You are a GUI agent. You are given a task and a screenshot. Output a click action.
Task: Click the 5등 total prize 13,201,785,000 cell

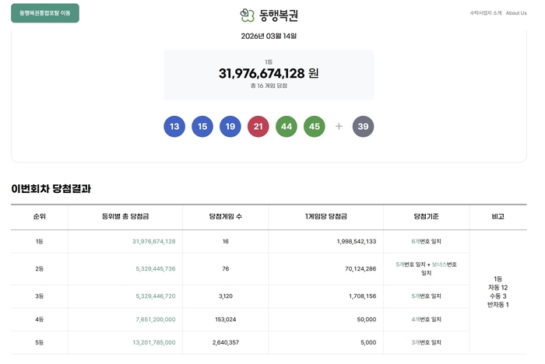point(154,342)
